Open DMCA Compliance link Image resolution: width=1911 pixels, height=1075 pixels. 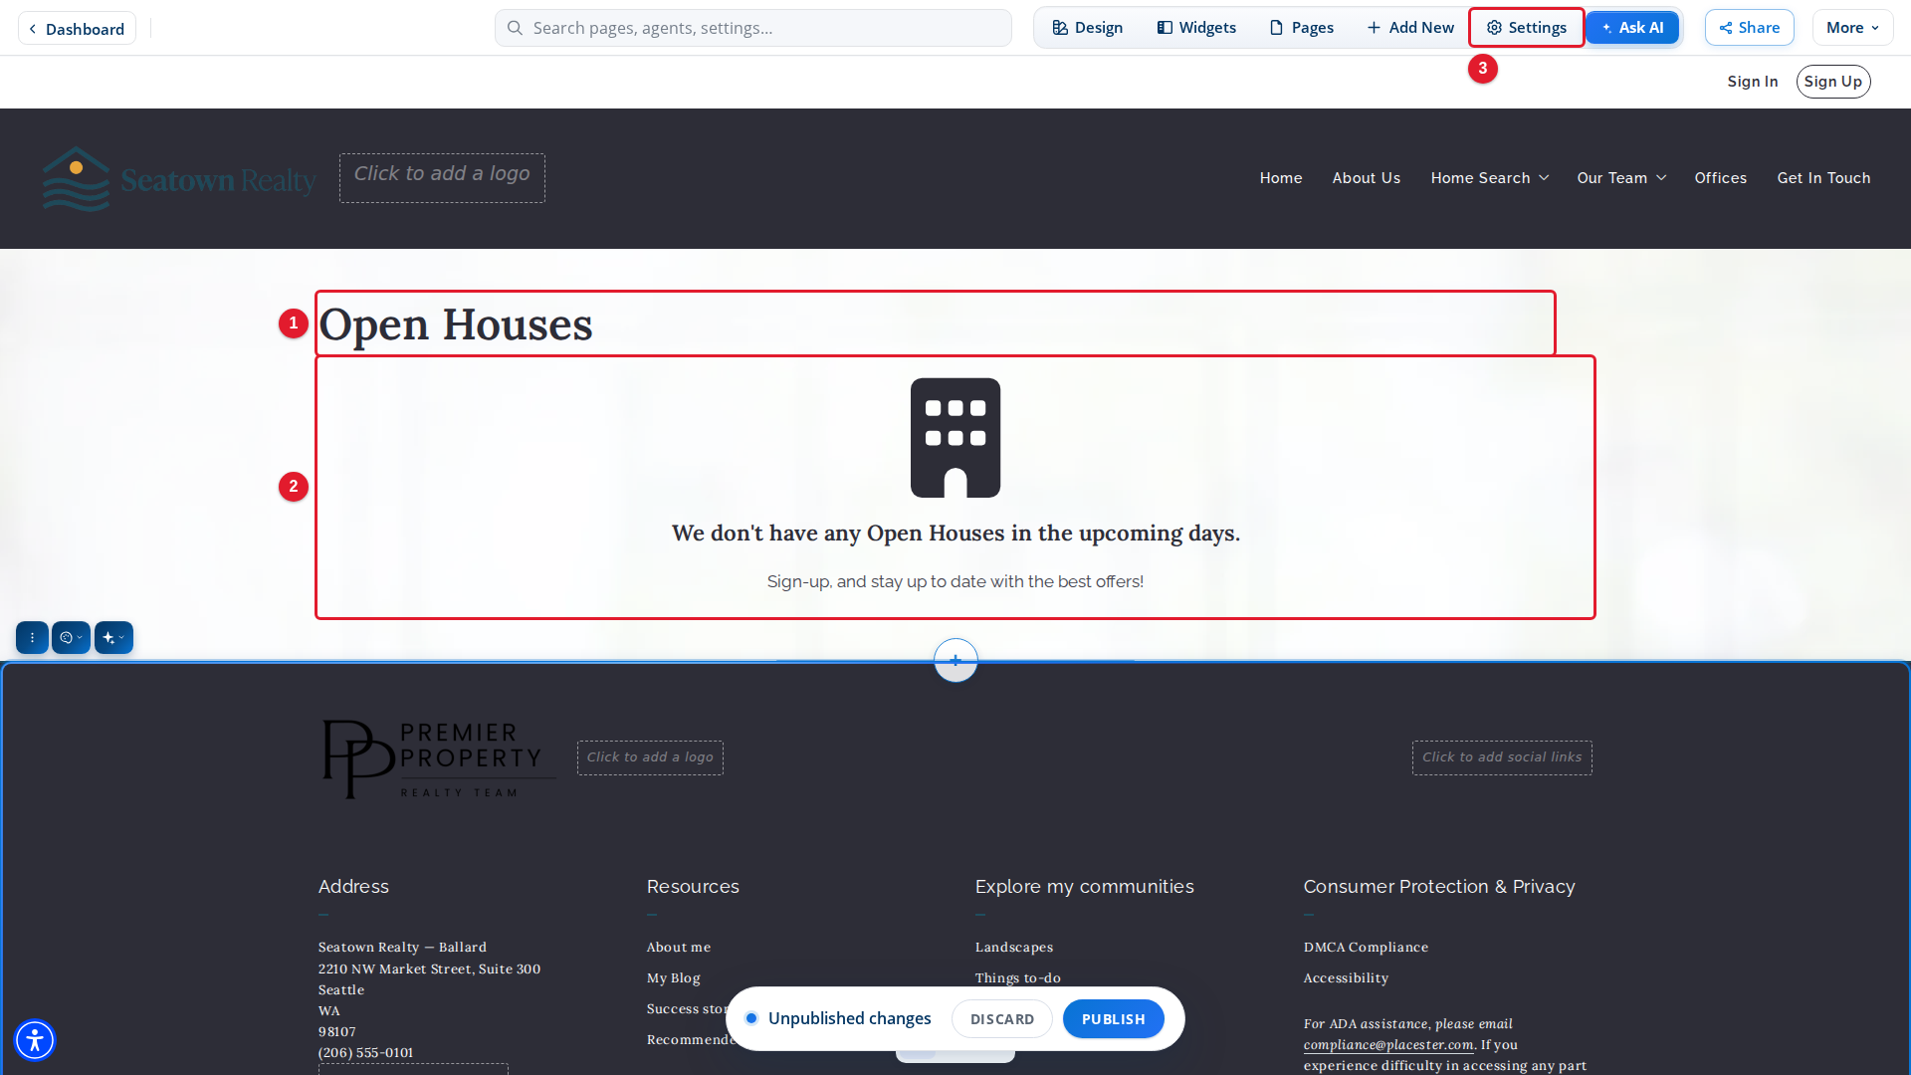1366,948
